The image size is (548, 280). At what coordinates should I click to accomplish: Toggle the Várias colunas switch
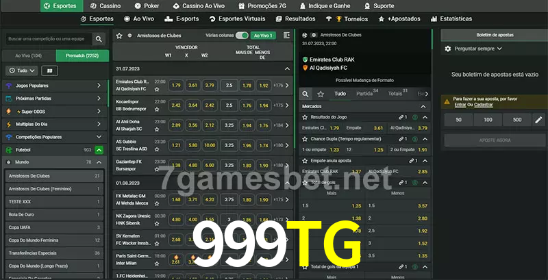pyautogui.click(x=242, y=36)
